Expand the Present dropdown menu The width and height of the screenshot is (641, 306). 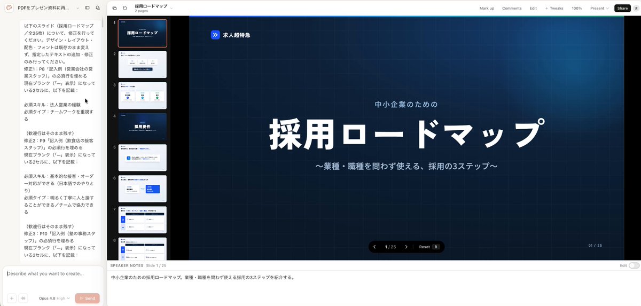[x=599, y=8]
